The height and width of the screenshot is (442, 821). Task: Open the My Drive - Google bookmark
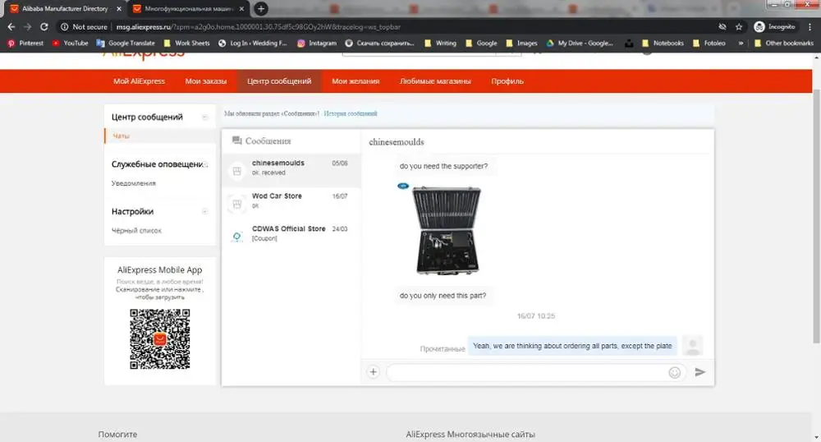click(580, 43)
